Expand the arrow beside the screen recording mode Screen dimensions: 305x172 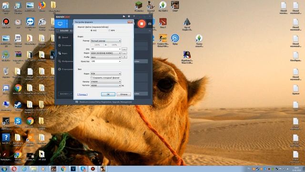(67, 24)
